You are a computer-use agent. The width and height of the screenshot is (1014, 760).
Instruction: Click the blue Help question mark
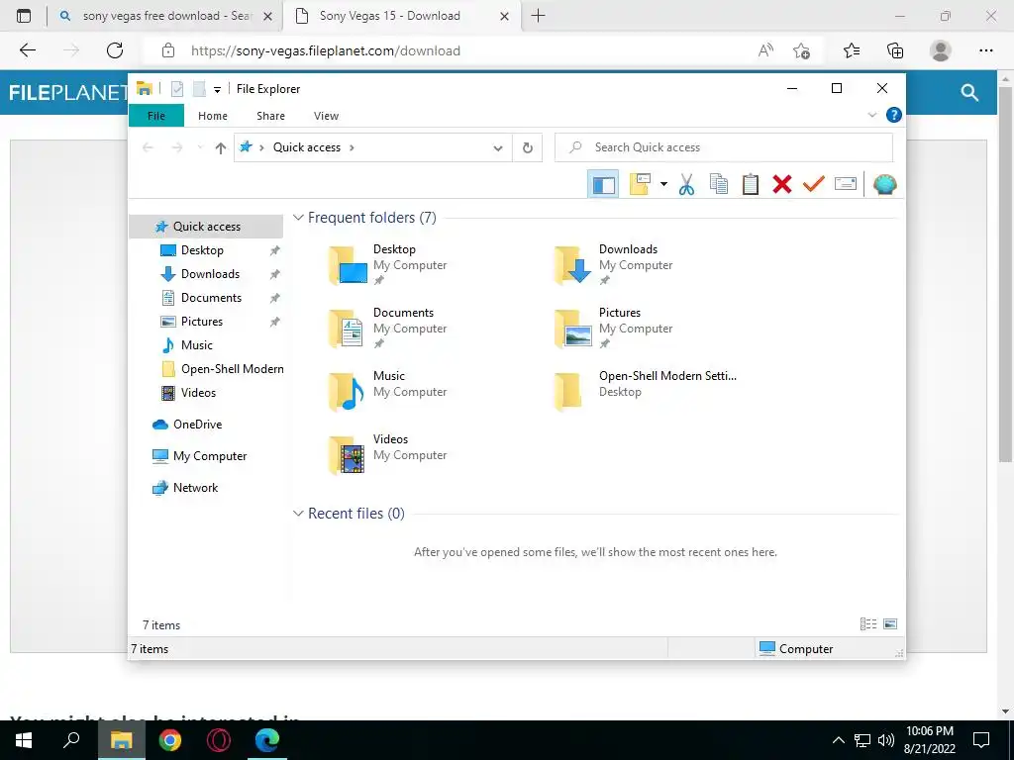(894, 115)
